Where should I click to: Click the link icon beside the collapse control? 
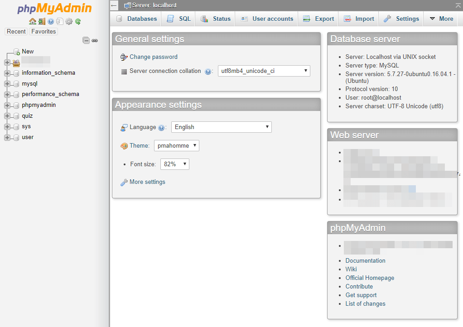[x=95, y=40]
